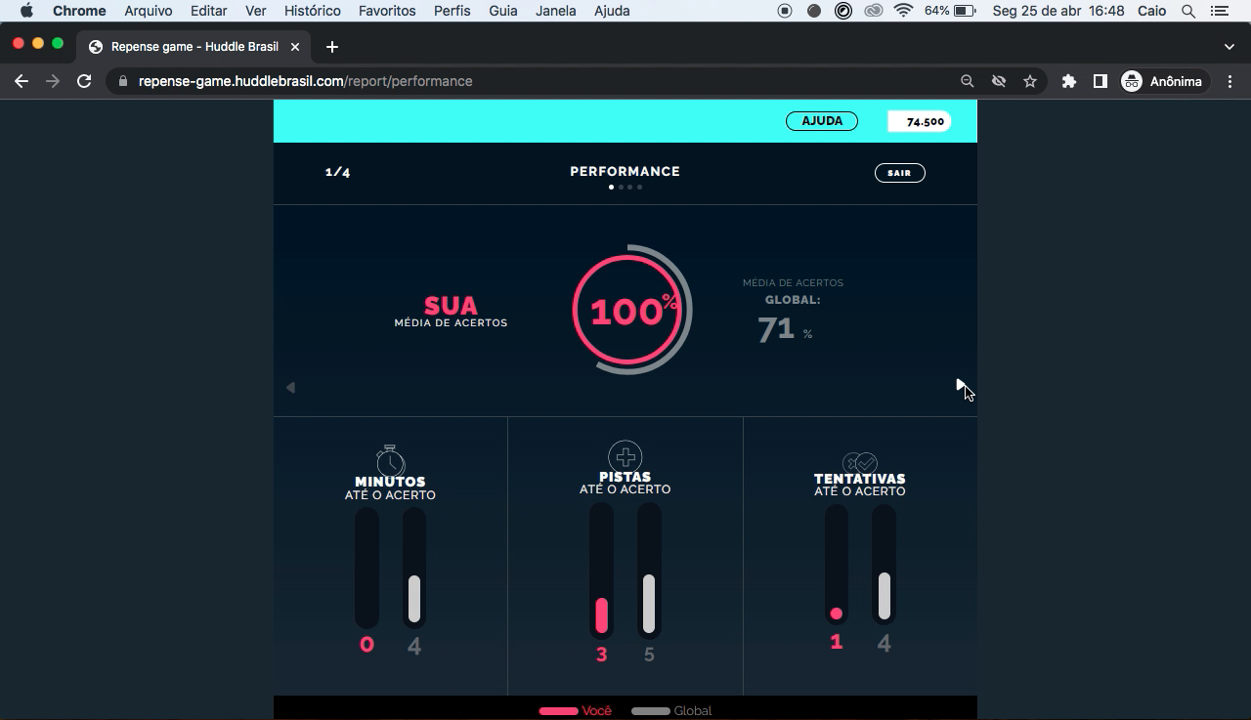1251x720 pixels.
Task: Open the list menu at the far right menu bar
Action: tap(1219, 11)
